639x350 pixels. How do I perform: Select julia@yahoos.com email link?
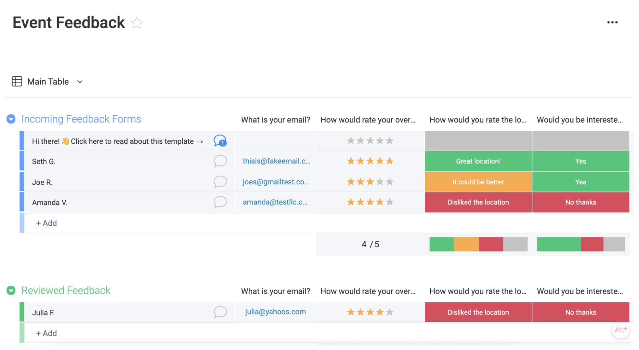276,311
